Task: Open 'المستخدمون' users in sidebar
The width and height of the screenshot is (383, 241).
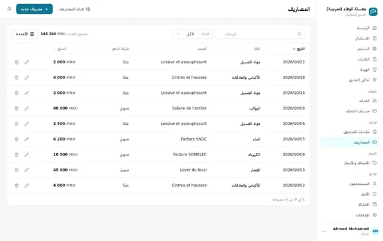Action: point(349,184)
